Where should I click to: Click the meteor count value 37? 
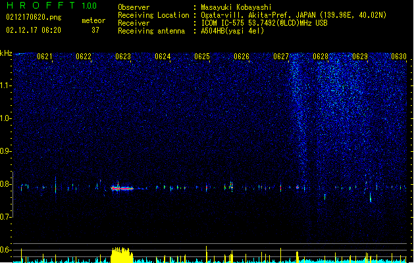pyautogui.click(x=95, y=30)
